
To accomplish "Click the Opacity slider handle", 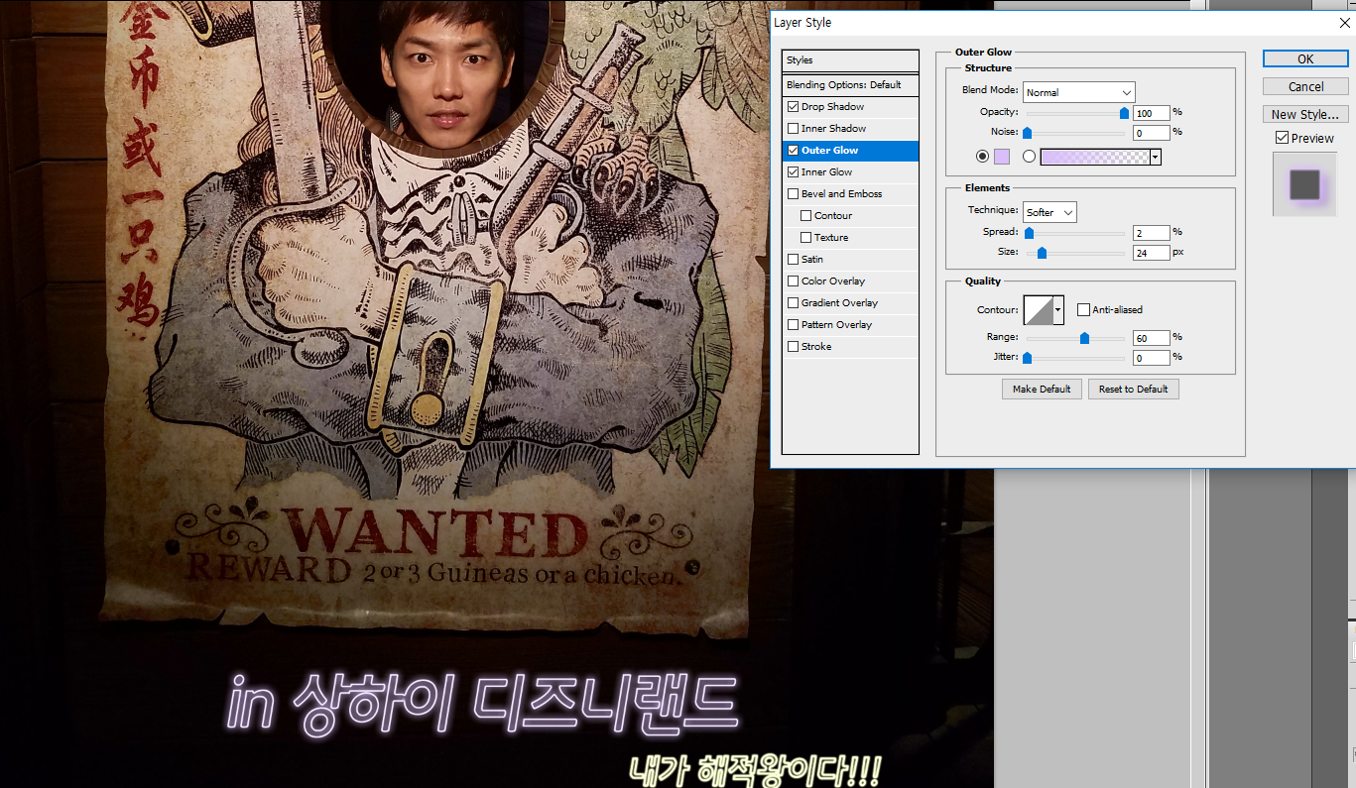I will [1124, 114].
